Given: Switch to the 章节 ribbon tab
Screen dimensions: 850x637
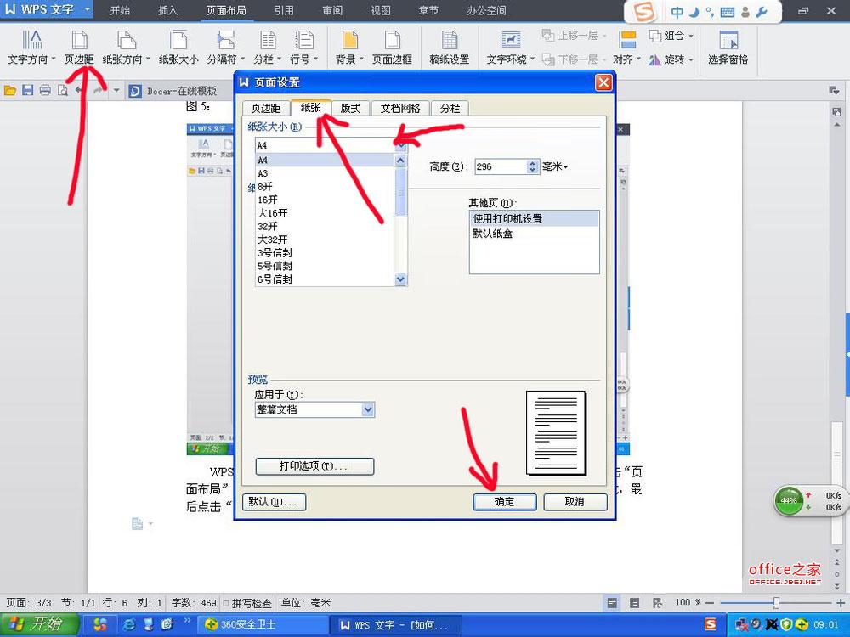Looking at the screenshot, I should pos(428,10).
